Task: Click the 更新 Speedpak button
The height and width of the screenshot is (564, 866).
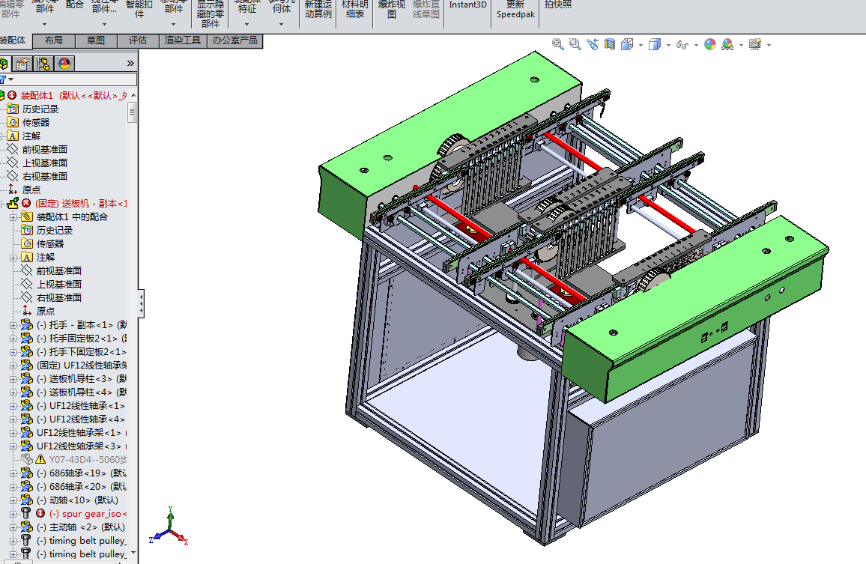Action: 515,9
